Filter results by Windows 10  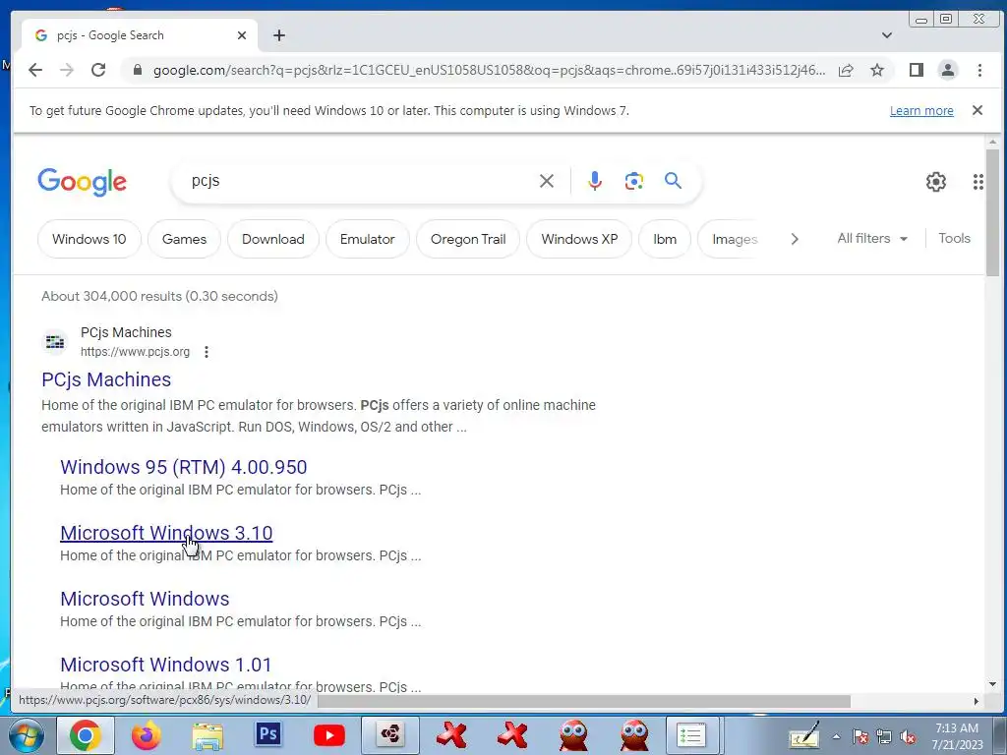pos(89,239)
